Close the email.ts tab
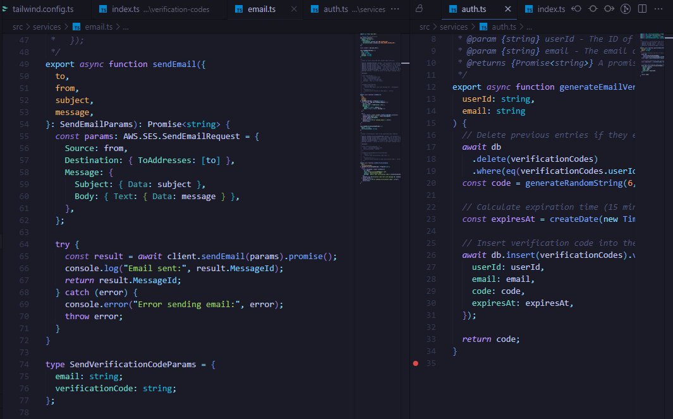 click(x=294, y=9)
